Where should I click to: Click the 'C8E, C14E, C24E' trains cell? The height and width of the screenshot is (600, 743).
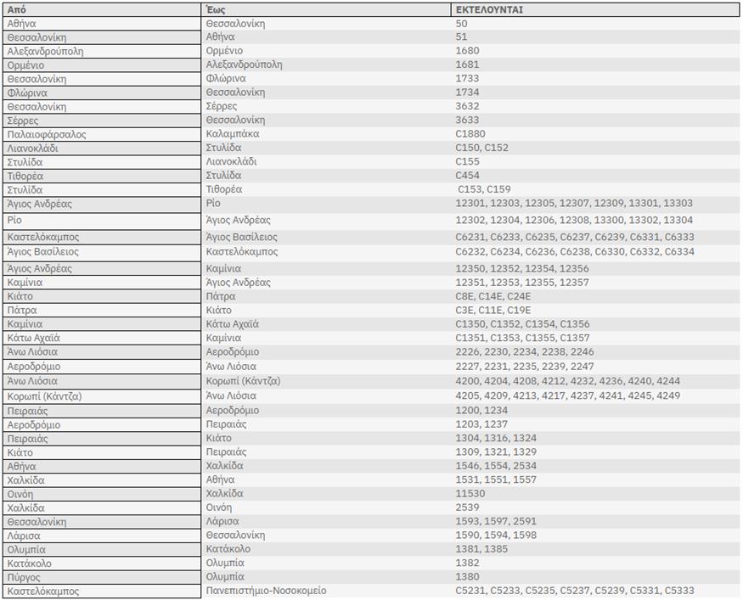click(493, 296)
